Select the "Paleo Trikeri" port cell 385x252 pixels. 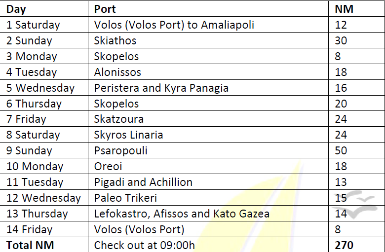125,198
